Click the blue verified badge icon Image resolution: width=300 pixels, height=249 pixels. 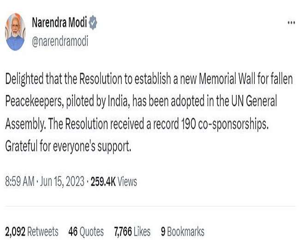93,22
